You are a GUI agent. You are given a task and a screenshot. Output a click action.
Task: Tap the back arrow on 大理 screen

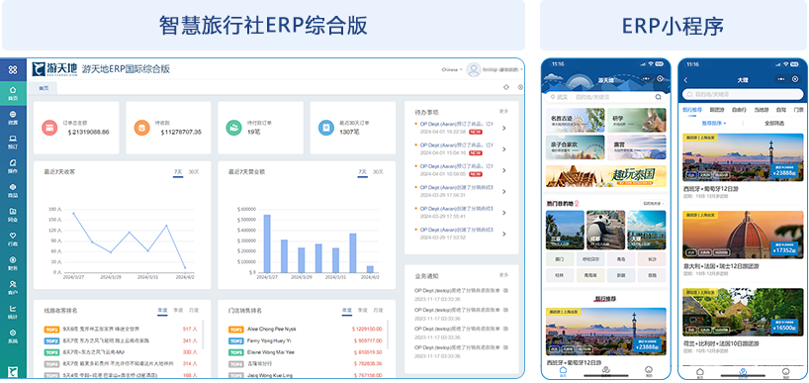coord(685,80)
